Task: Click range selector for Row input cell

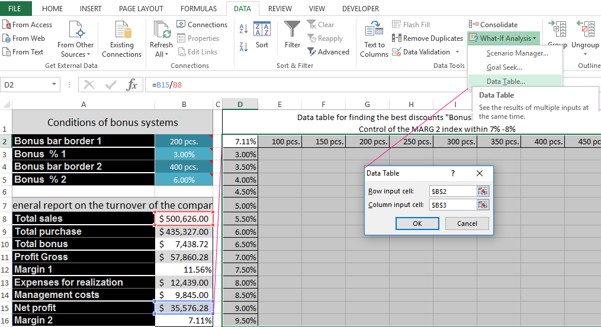Action: point(483,191)
